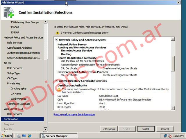Open Print, e-mail, or save this information link
The width and height of the screenshot is (186, 139).
pyautogui.click(x=74, y=114)
